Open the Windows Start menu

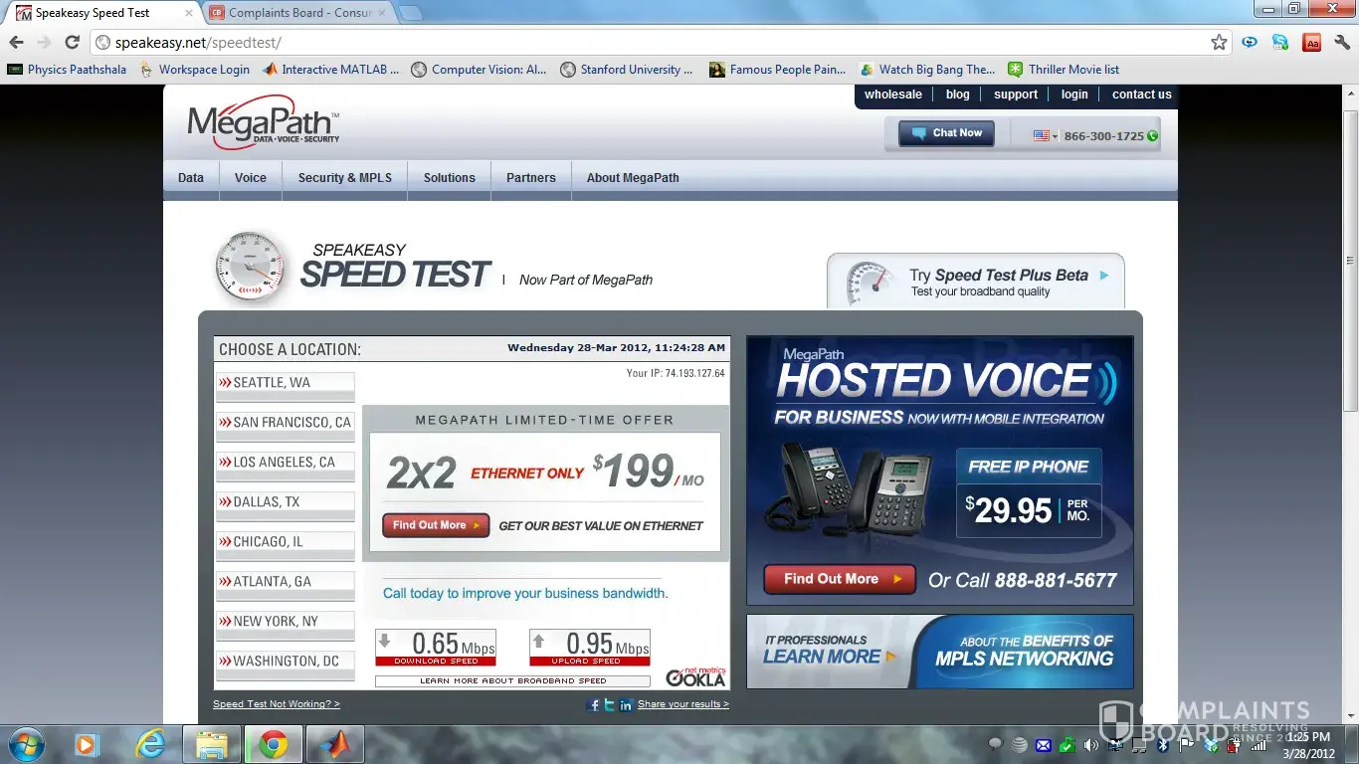click(x=25, y=744)
